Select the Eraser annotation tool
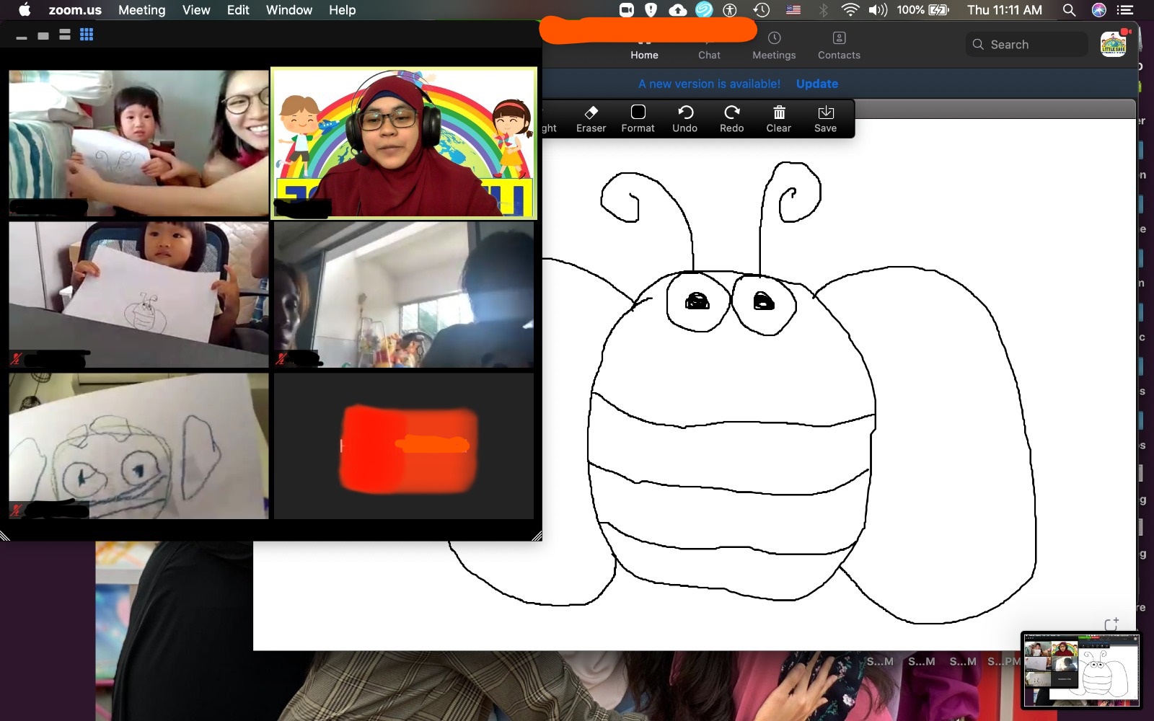 (591, 119)
